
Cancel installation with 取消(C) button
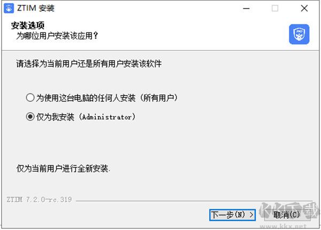287,215
